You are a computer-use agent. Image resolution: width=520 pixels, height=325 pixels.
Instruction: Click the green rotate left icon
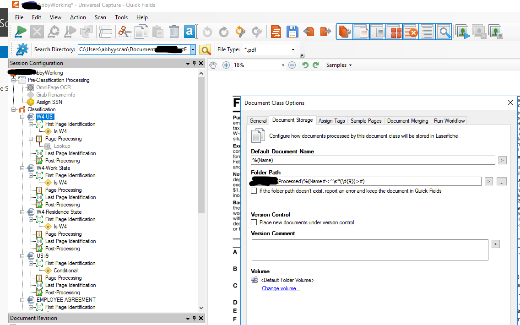click(305, 65)
